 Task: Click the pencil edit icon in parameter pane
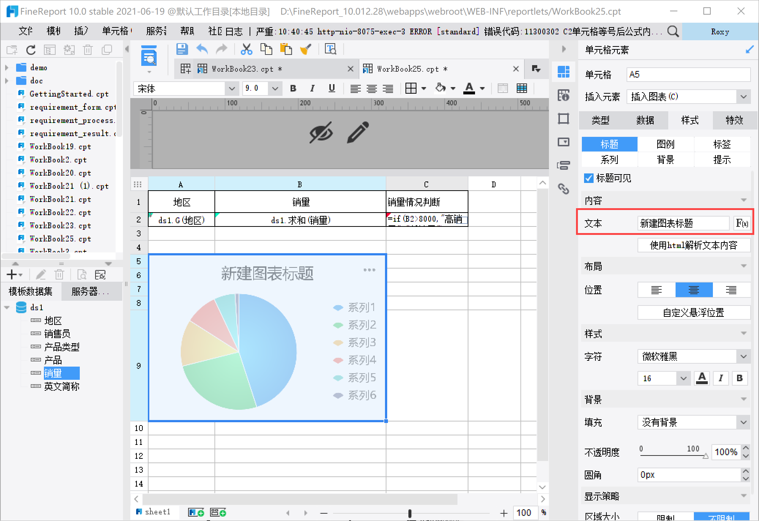(358, 132)
